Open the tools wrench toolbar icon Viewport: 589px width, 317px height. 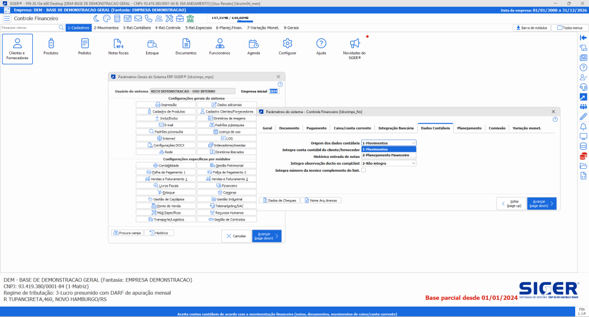[170, 18]
